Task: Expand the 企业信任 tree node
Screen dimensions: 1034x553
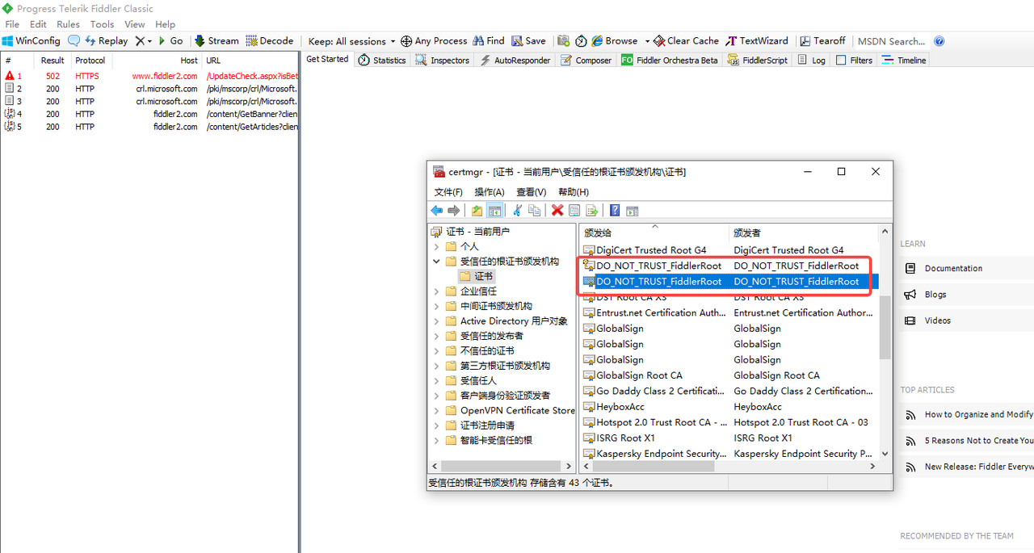Action: (437, 291)
